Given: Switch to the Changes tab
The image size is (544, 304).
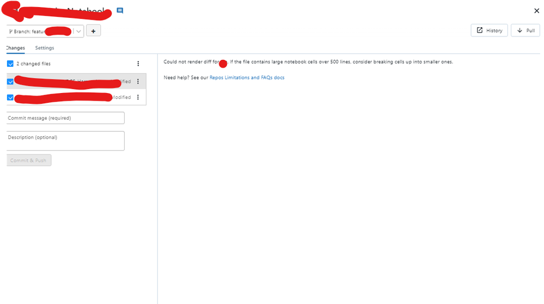Looking at the screenshot, I should pos(16,48).
